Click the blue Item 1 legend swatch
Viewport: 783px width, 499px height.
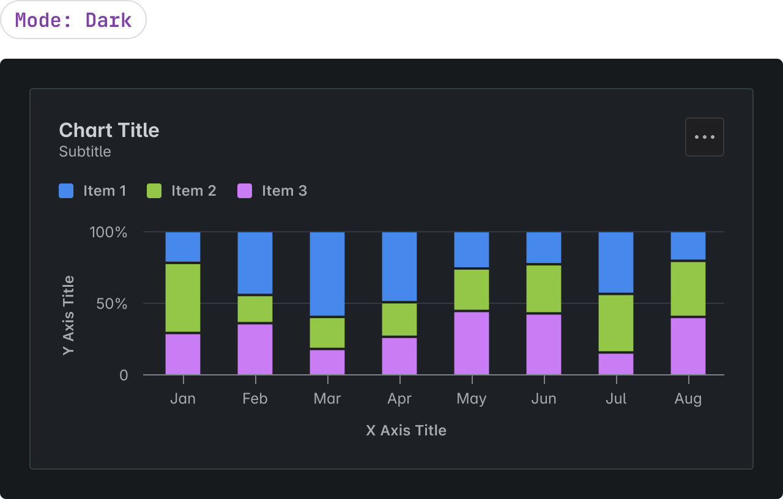point(66,191)
